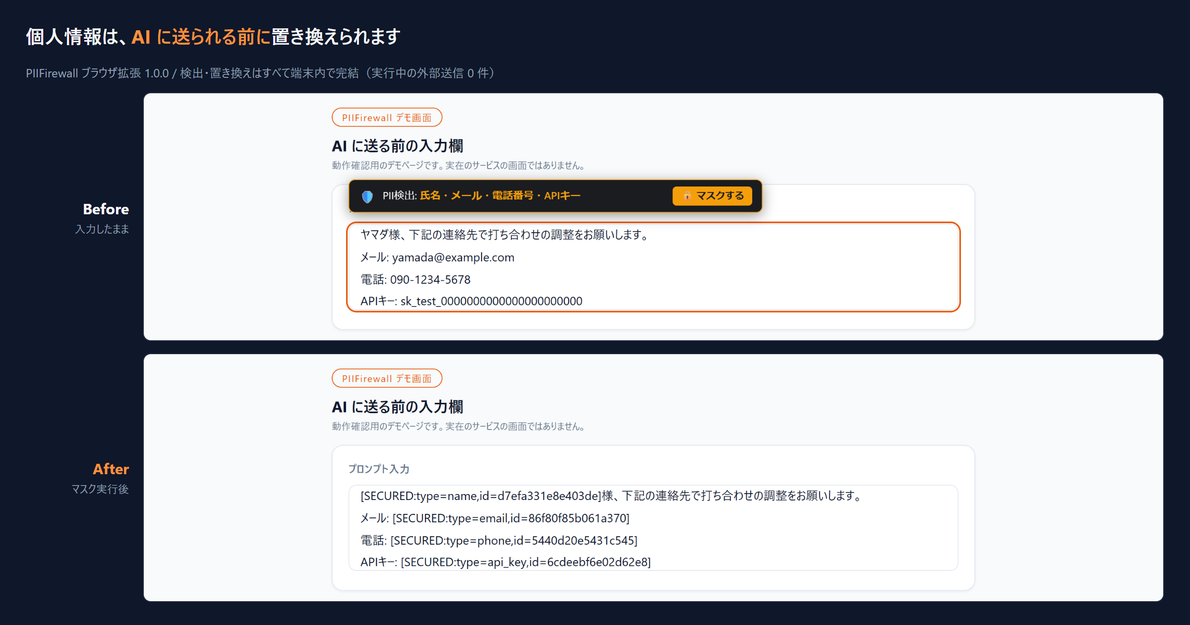The height and width of the screenshot is (625, 1190).
Task: Click the マスクする mask button
Action: point(712,196)
